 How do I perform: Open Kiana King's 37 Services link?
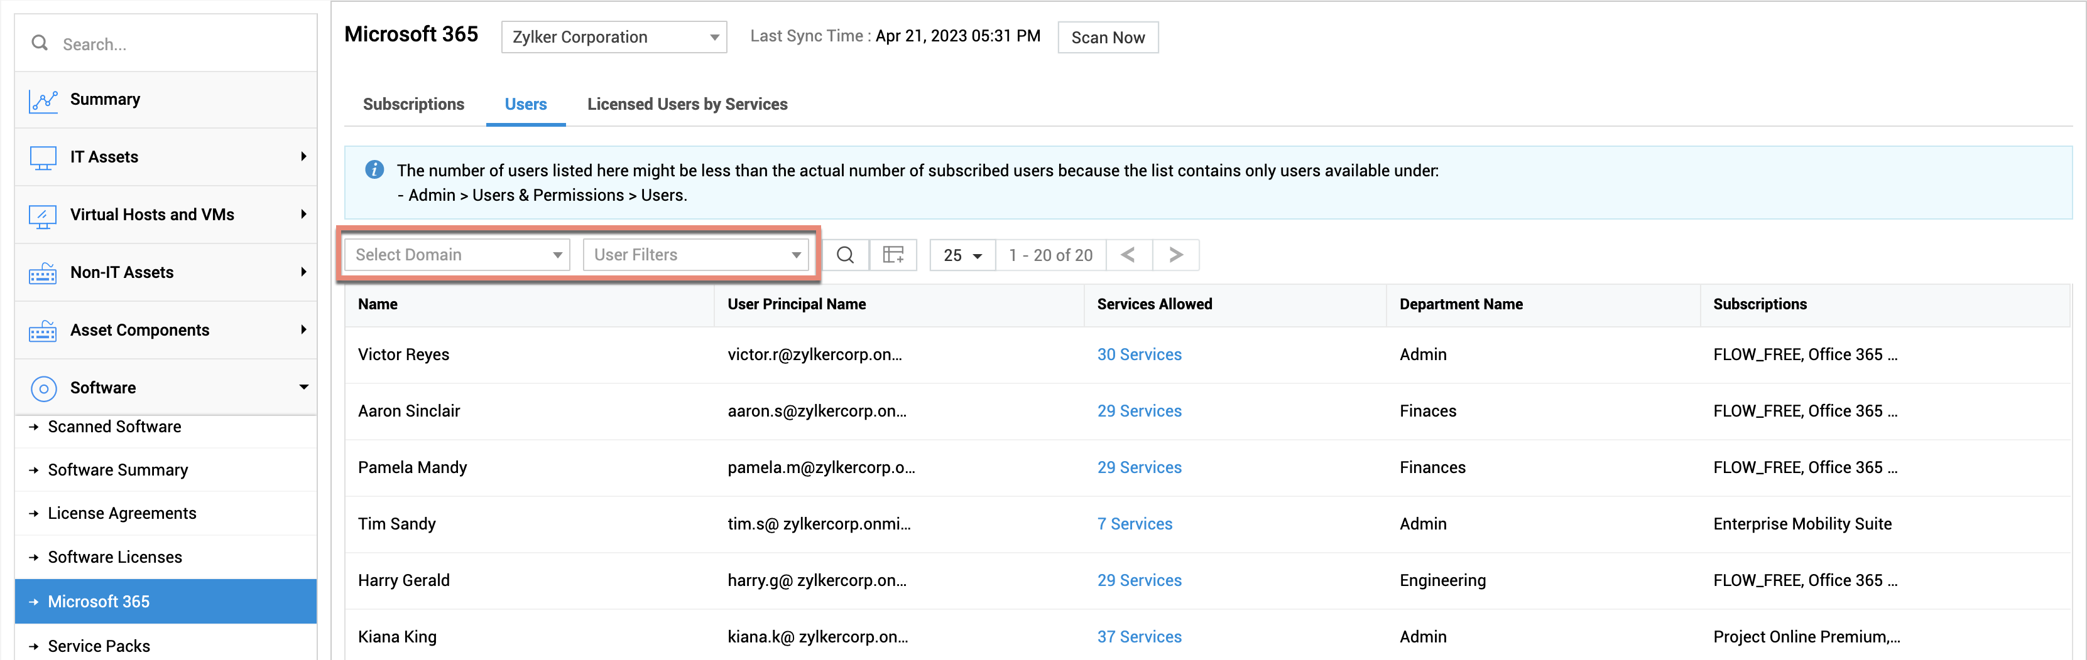coord(1139,637)
